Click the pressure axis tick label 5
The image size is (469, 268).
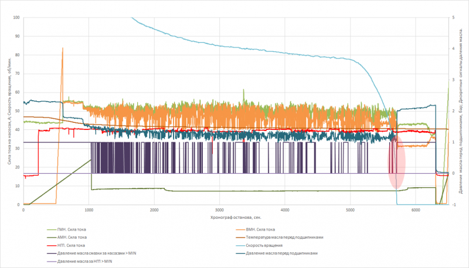[453, 18]
